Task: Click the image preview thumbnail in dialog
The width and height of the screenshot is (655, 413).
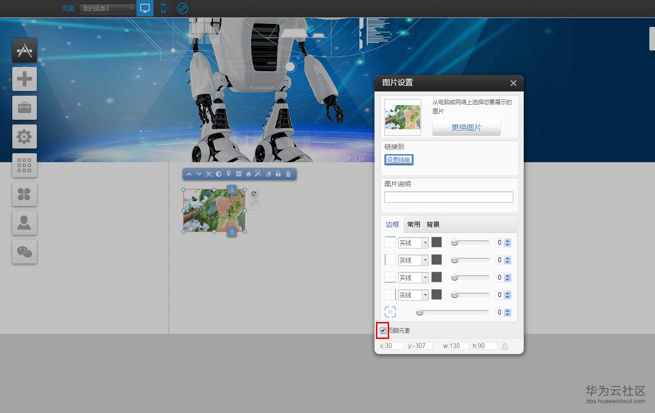Action: pos(403,117)
